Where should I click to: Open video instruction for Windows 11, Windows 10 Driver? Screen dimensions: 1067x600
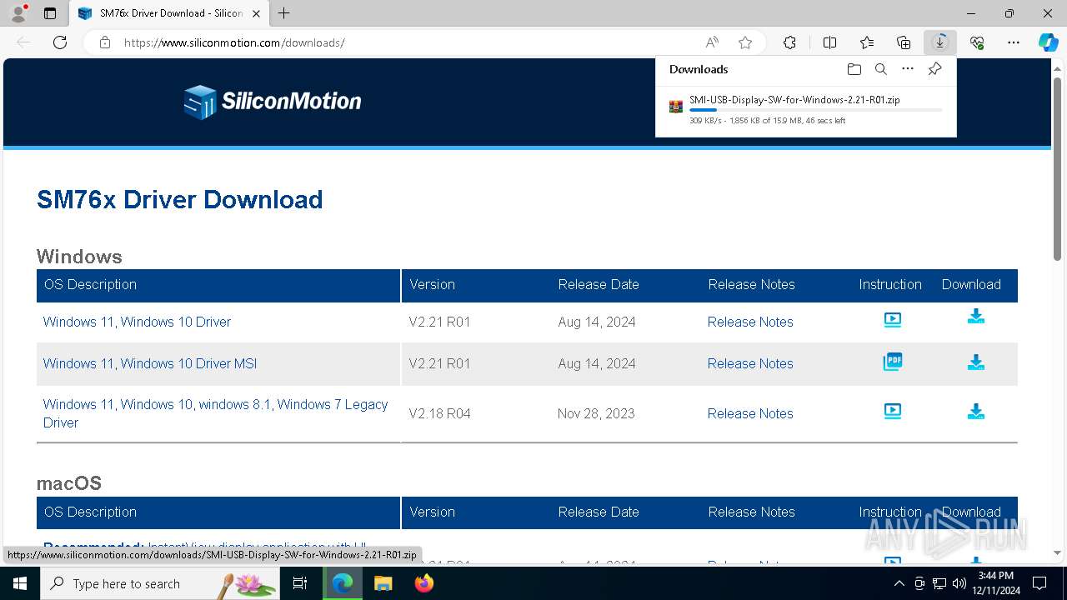(x=892, y=319)
